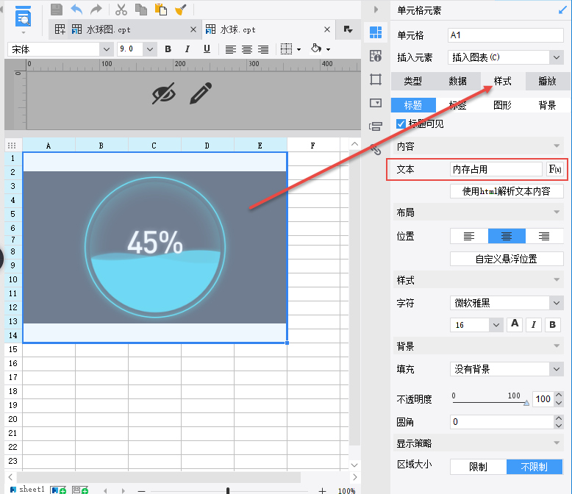Open the font family dropdown 宋体

[106, 49]
